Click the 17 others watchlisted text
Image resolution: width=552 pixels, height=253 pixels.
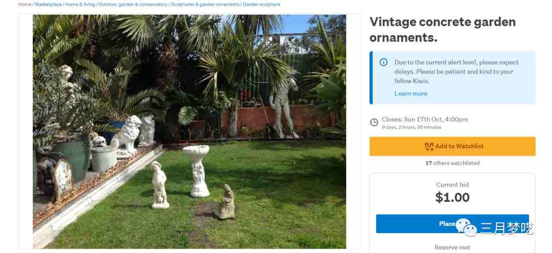[x=452, y=163]
